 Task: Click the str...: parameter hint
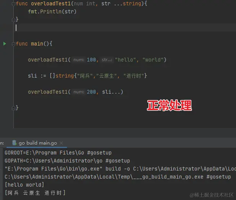pyautogui.click(x=107, y=60)
